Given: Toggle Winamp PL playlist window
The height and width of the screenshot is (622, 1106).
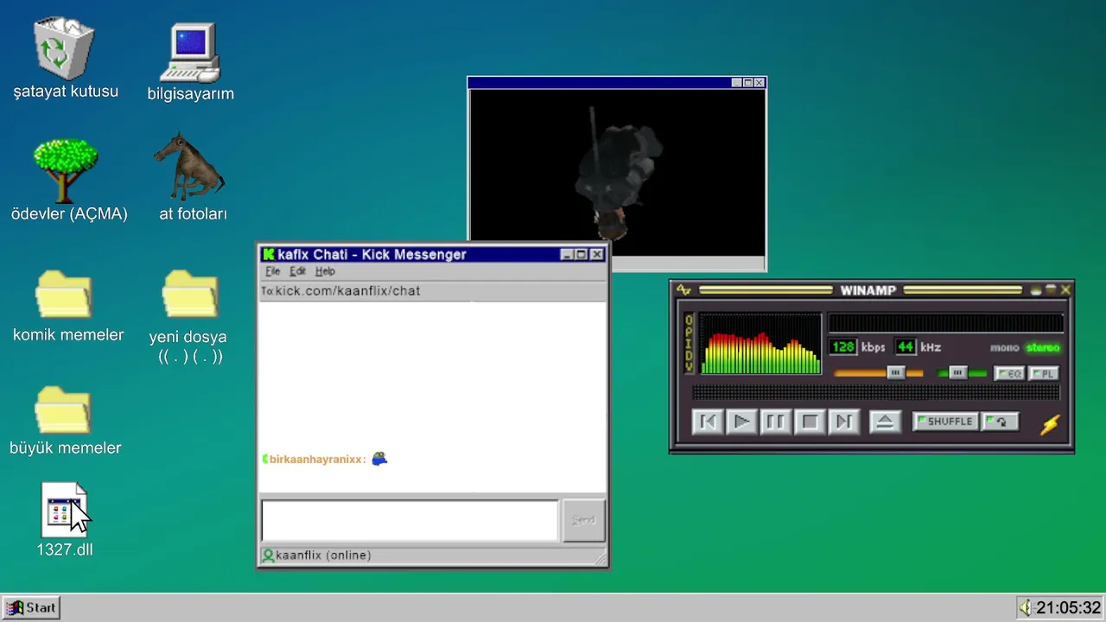Looking at the screenshot, I should coord(1043,373).
